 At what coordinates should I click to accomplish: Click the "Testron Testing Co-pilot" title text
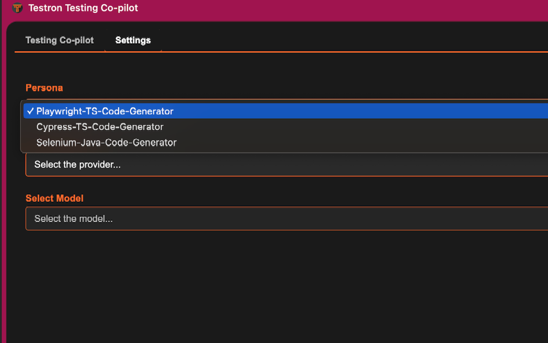click(83, 8)
